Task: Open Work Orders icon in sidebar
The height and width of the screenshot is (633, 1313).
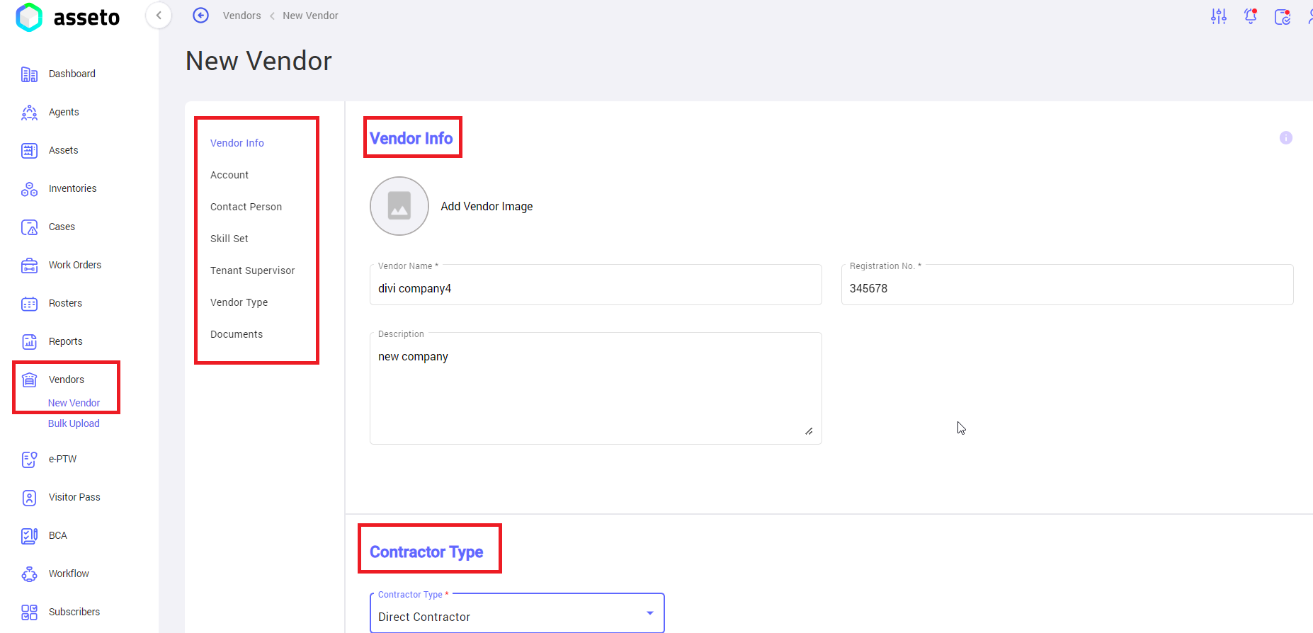Action: pyautogui.click(x=29, y=266)
